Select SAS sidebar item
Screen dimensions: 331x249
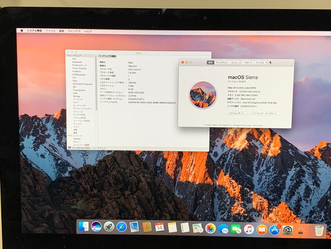(x=75, y=81)
